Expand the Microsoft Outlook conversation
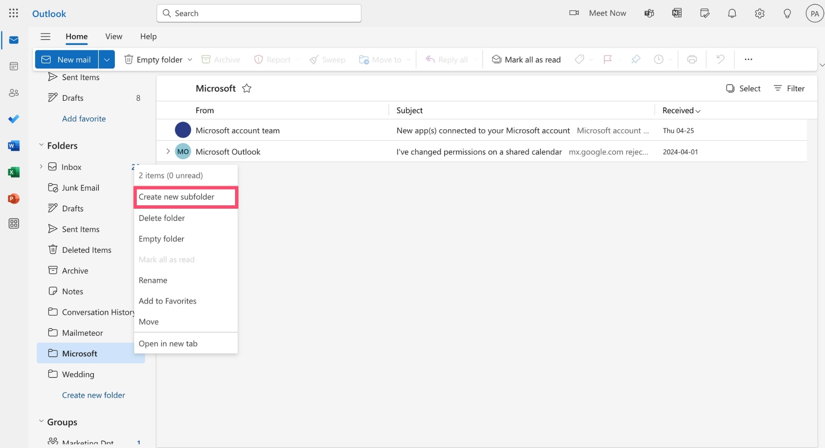This screenshot has height=448, width=825. click(168, 151)
